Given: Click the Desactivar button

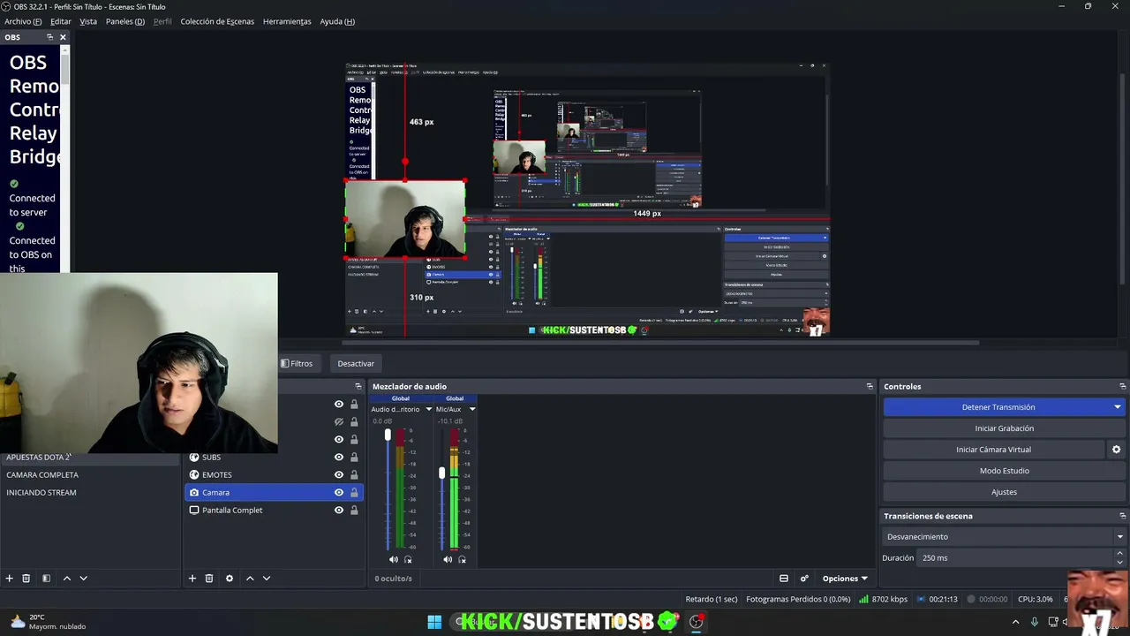Looking at the screenshot, I should 356,364.
